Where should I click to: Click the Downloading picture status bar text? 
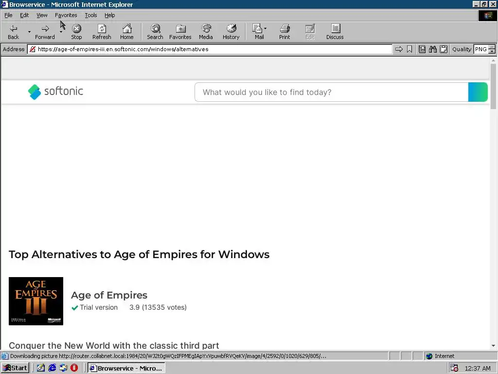pos(168,356)
